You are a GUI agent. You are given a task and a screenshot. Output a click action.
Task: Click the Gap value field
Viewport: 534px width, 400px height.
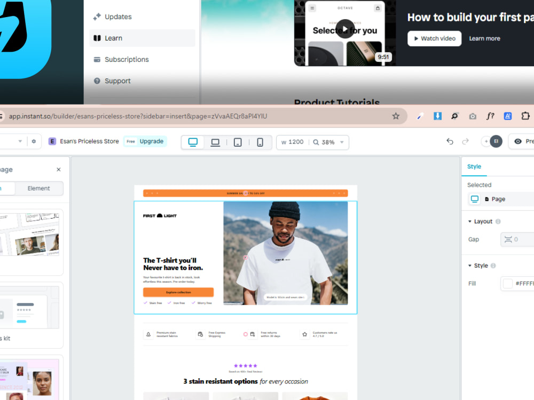[517, 239]
